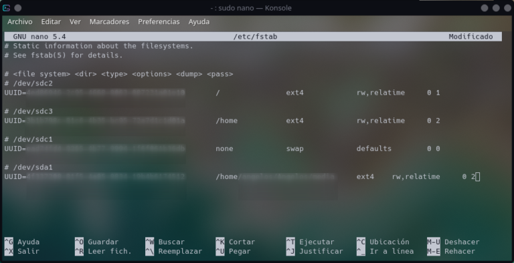This screenshot has height=263, width=514.
Task: Open the Preferencias menu
Action: pyautogui.click(x=159, y=22)
